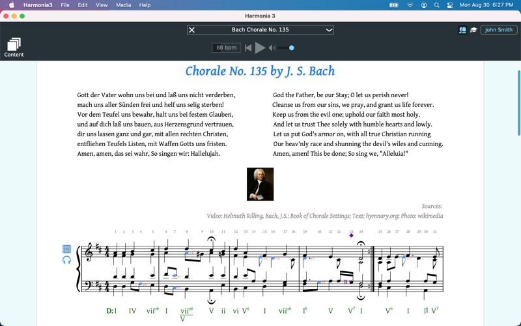Open the Edit menu
Image resolution: width=521 pixels, height=326 pixels.
pyautogui.click(x=83, y=5)
